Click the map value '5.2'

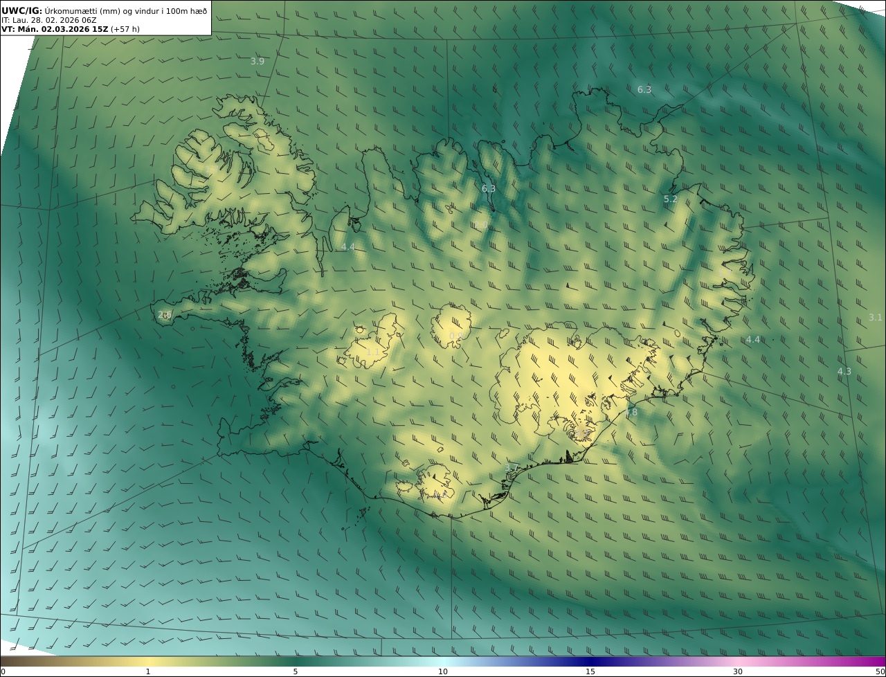(671, 199)
